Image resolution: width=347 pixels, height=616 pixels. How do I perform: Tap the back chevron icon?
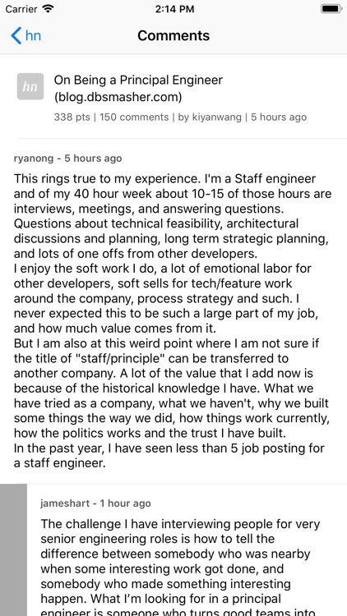pos(16,36)
